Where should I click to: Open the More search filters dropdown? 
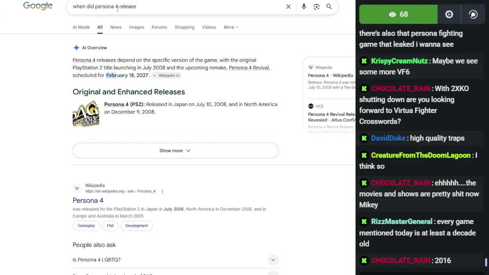pos(231,27)
